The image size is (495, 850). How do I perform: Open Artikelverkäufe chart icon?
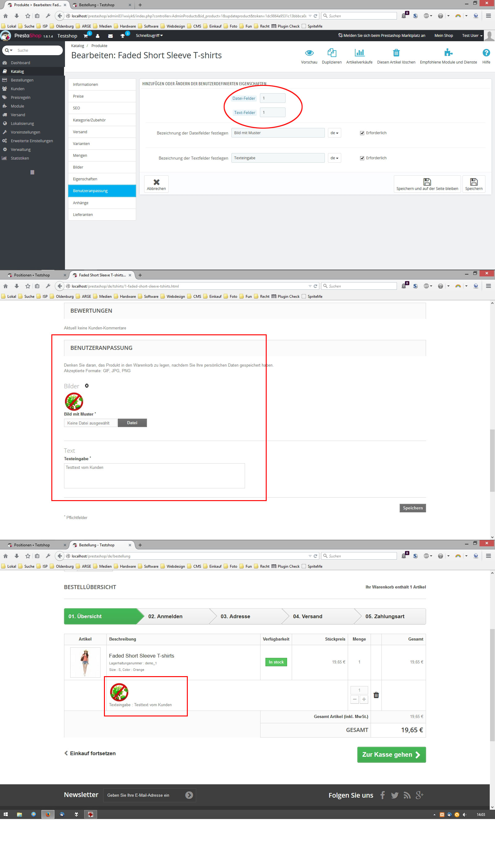coord(359,53)
